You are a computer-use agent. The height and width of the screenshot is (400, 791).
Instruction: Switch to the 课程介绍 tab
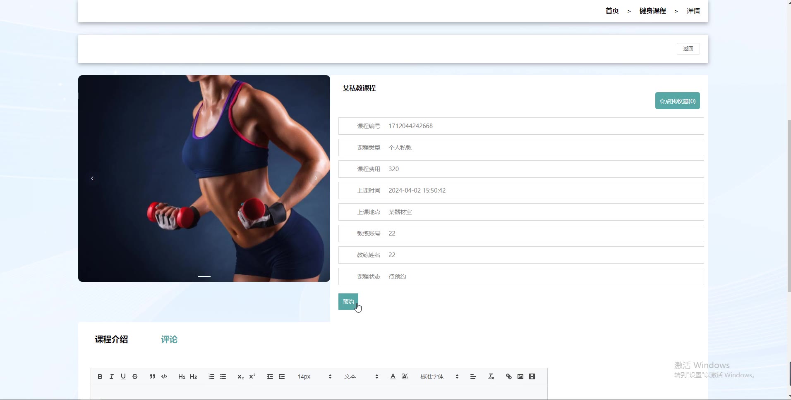111,339
